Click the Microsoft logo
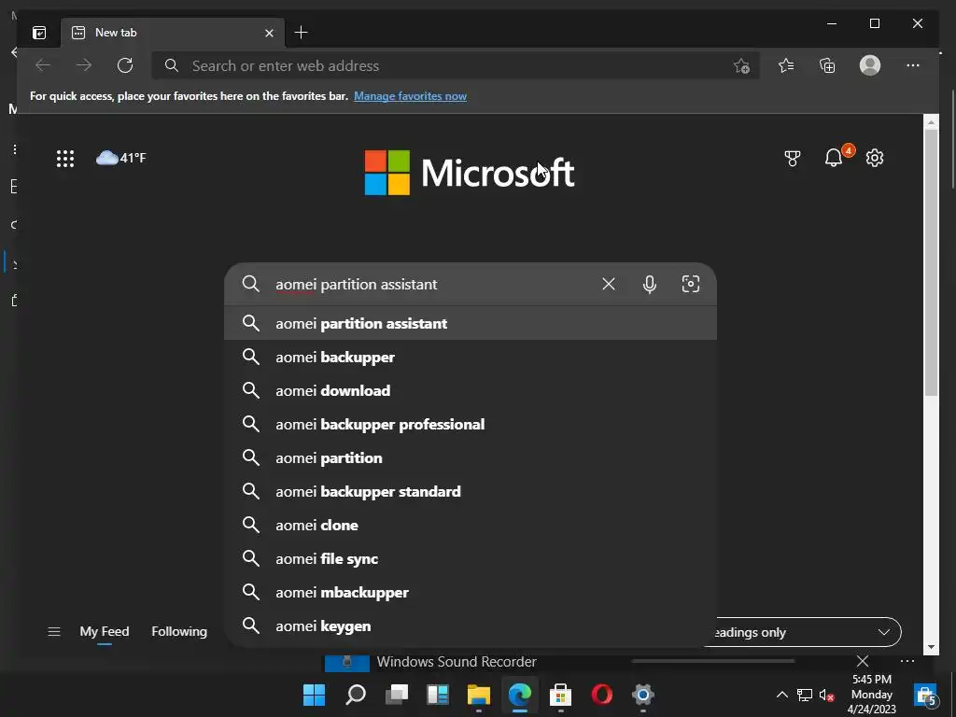The height and width of the screenshot is (717, 956). (x=470, y=173)
